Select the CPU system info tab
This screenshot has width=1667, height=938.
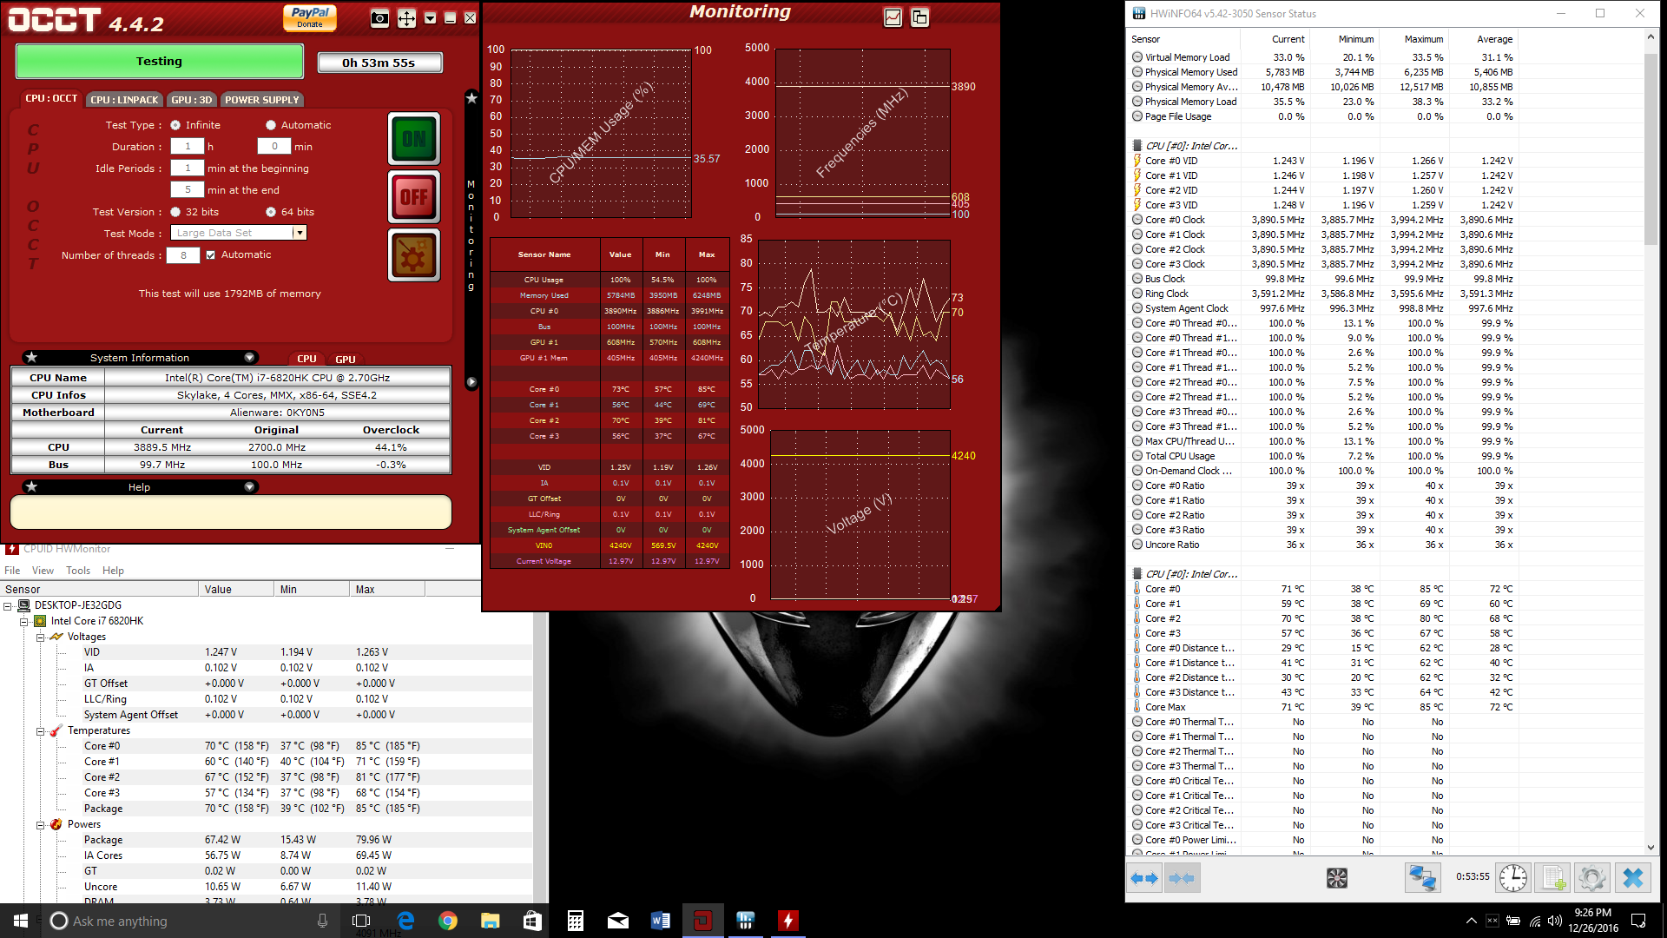(x=306, y=359)
